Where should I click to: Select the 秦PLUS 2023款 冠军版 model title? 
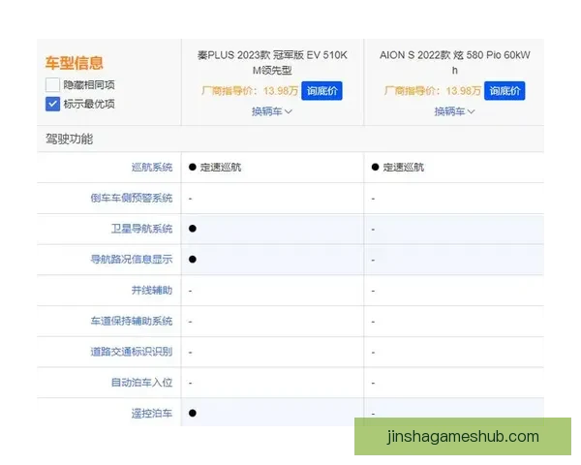tap(272, 62)
